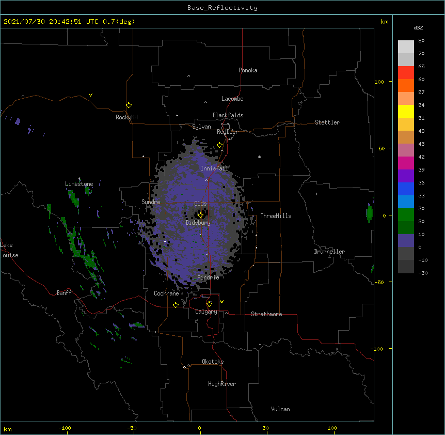Click the Strathmore city label

click(266, 314)
